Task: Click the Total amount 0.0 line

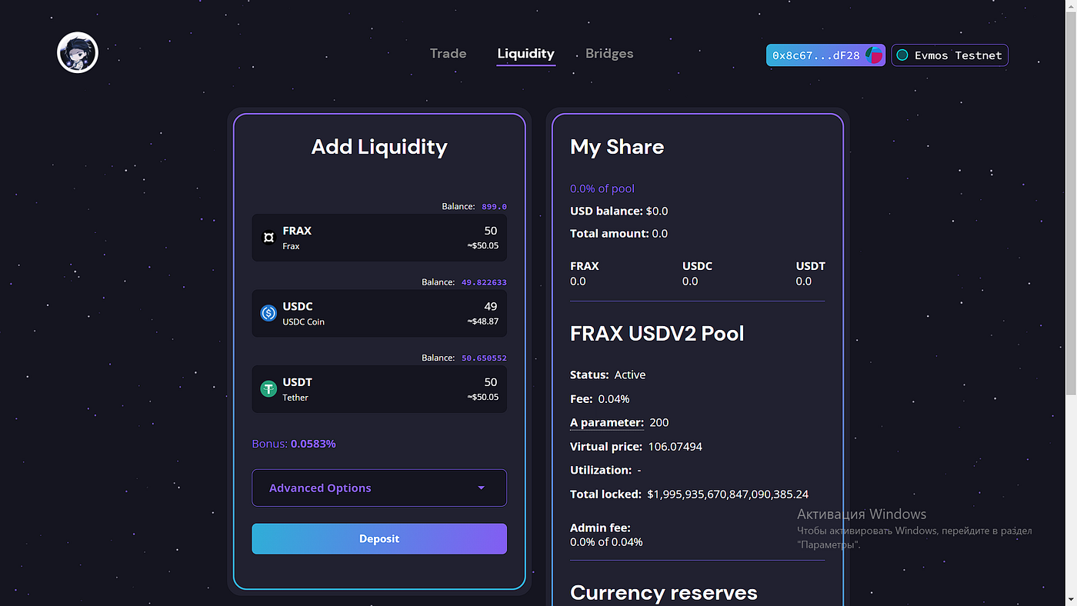Action: point(619,233)
